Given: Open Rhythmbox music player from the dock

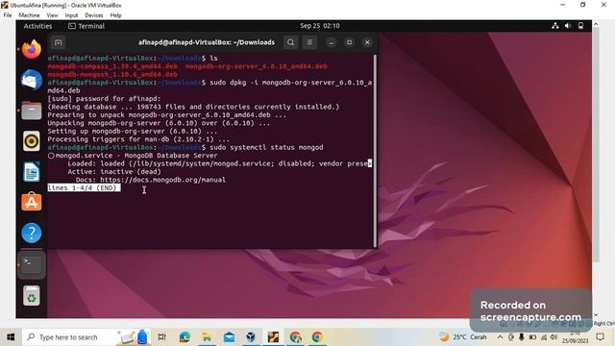Looking at the screenshot, I should pos(32,141).
